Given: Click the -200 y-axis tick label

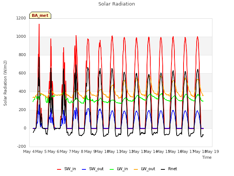Looking at the screenshot, I should pyautogui.click(x=22, y=147).
